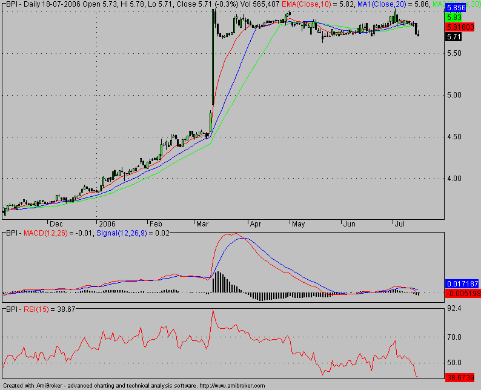
Task: Click the 5.00 price axis label
Action: point(454,95)
